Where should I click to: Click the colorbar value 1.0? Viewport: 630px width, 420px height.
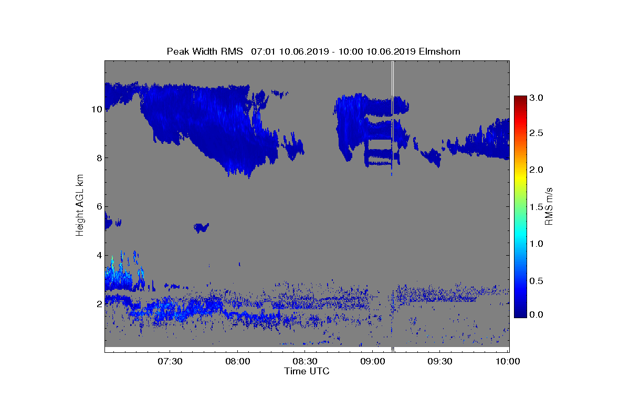pyautogui.click(x=535, y=244)
